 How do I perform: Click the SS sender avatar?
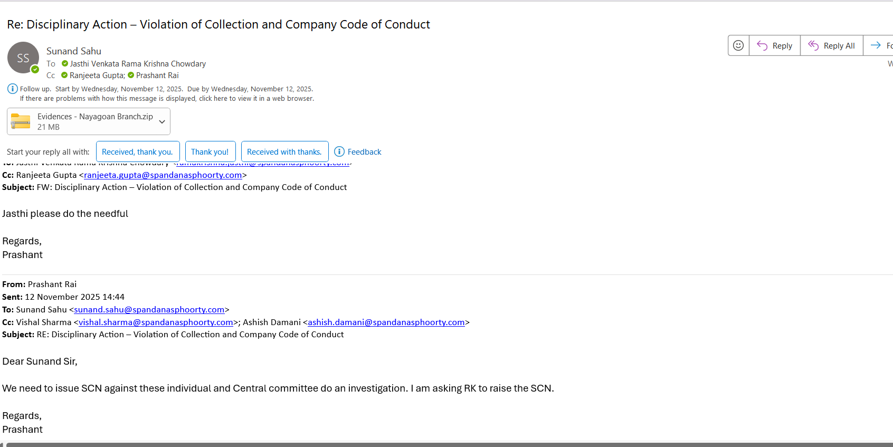[x=23, y=58]
